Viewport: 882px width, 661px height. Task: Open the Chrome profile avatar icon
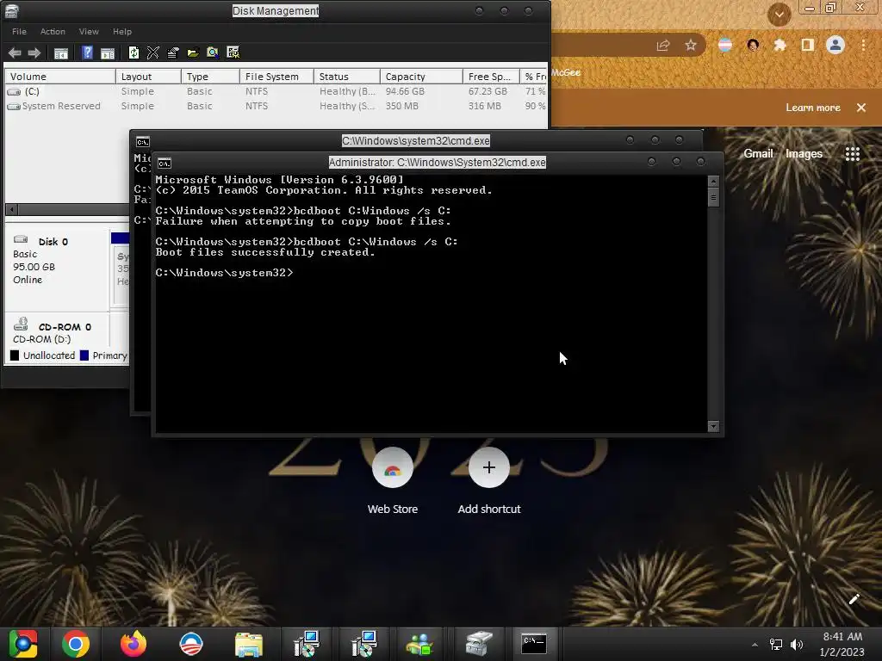point(835,45)
